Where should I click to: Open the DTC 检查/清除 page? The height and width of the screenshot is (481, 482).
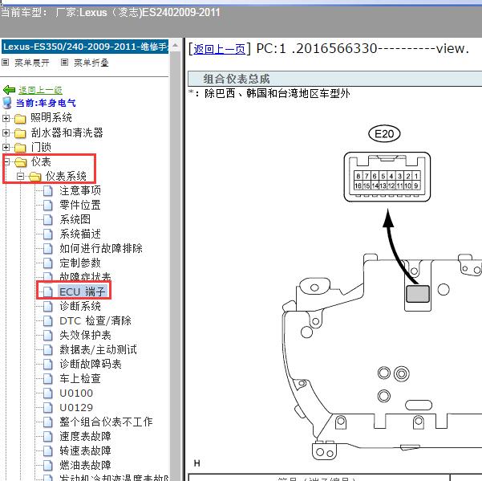tap(95, 320)
